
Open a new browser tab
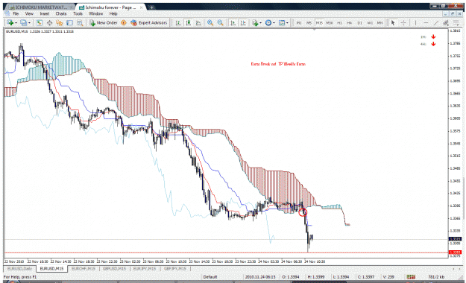click(x=151, y=7)
